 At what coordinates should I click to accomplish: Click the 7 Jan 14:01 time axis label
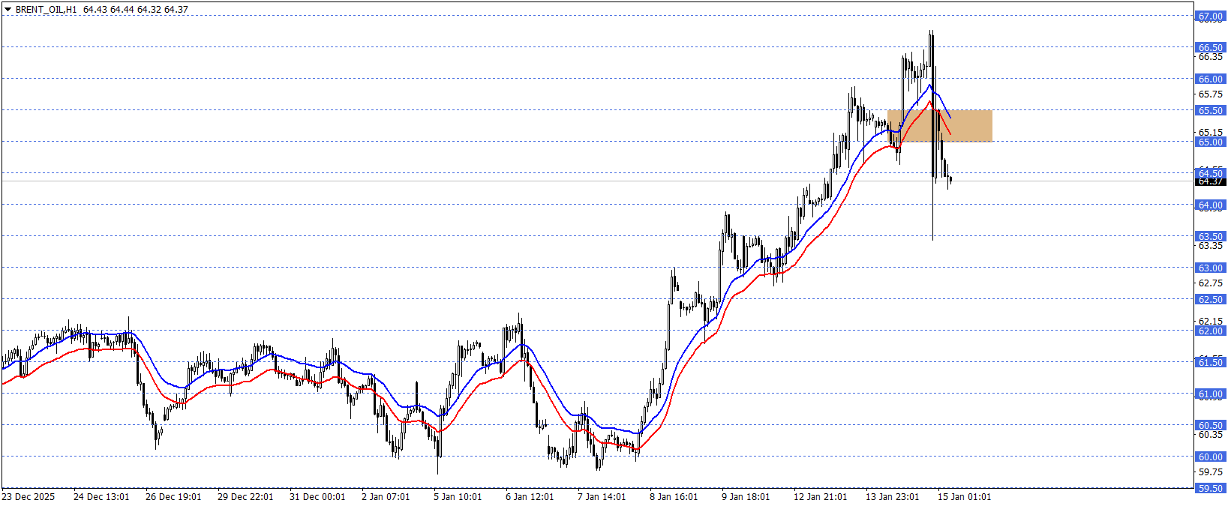[602, 497]
